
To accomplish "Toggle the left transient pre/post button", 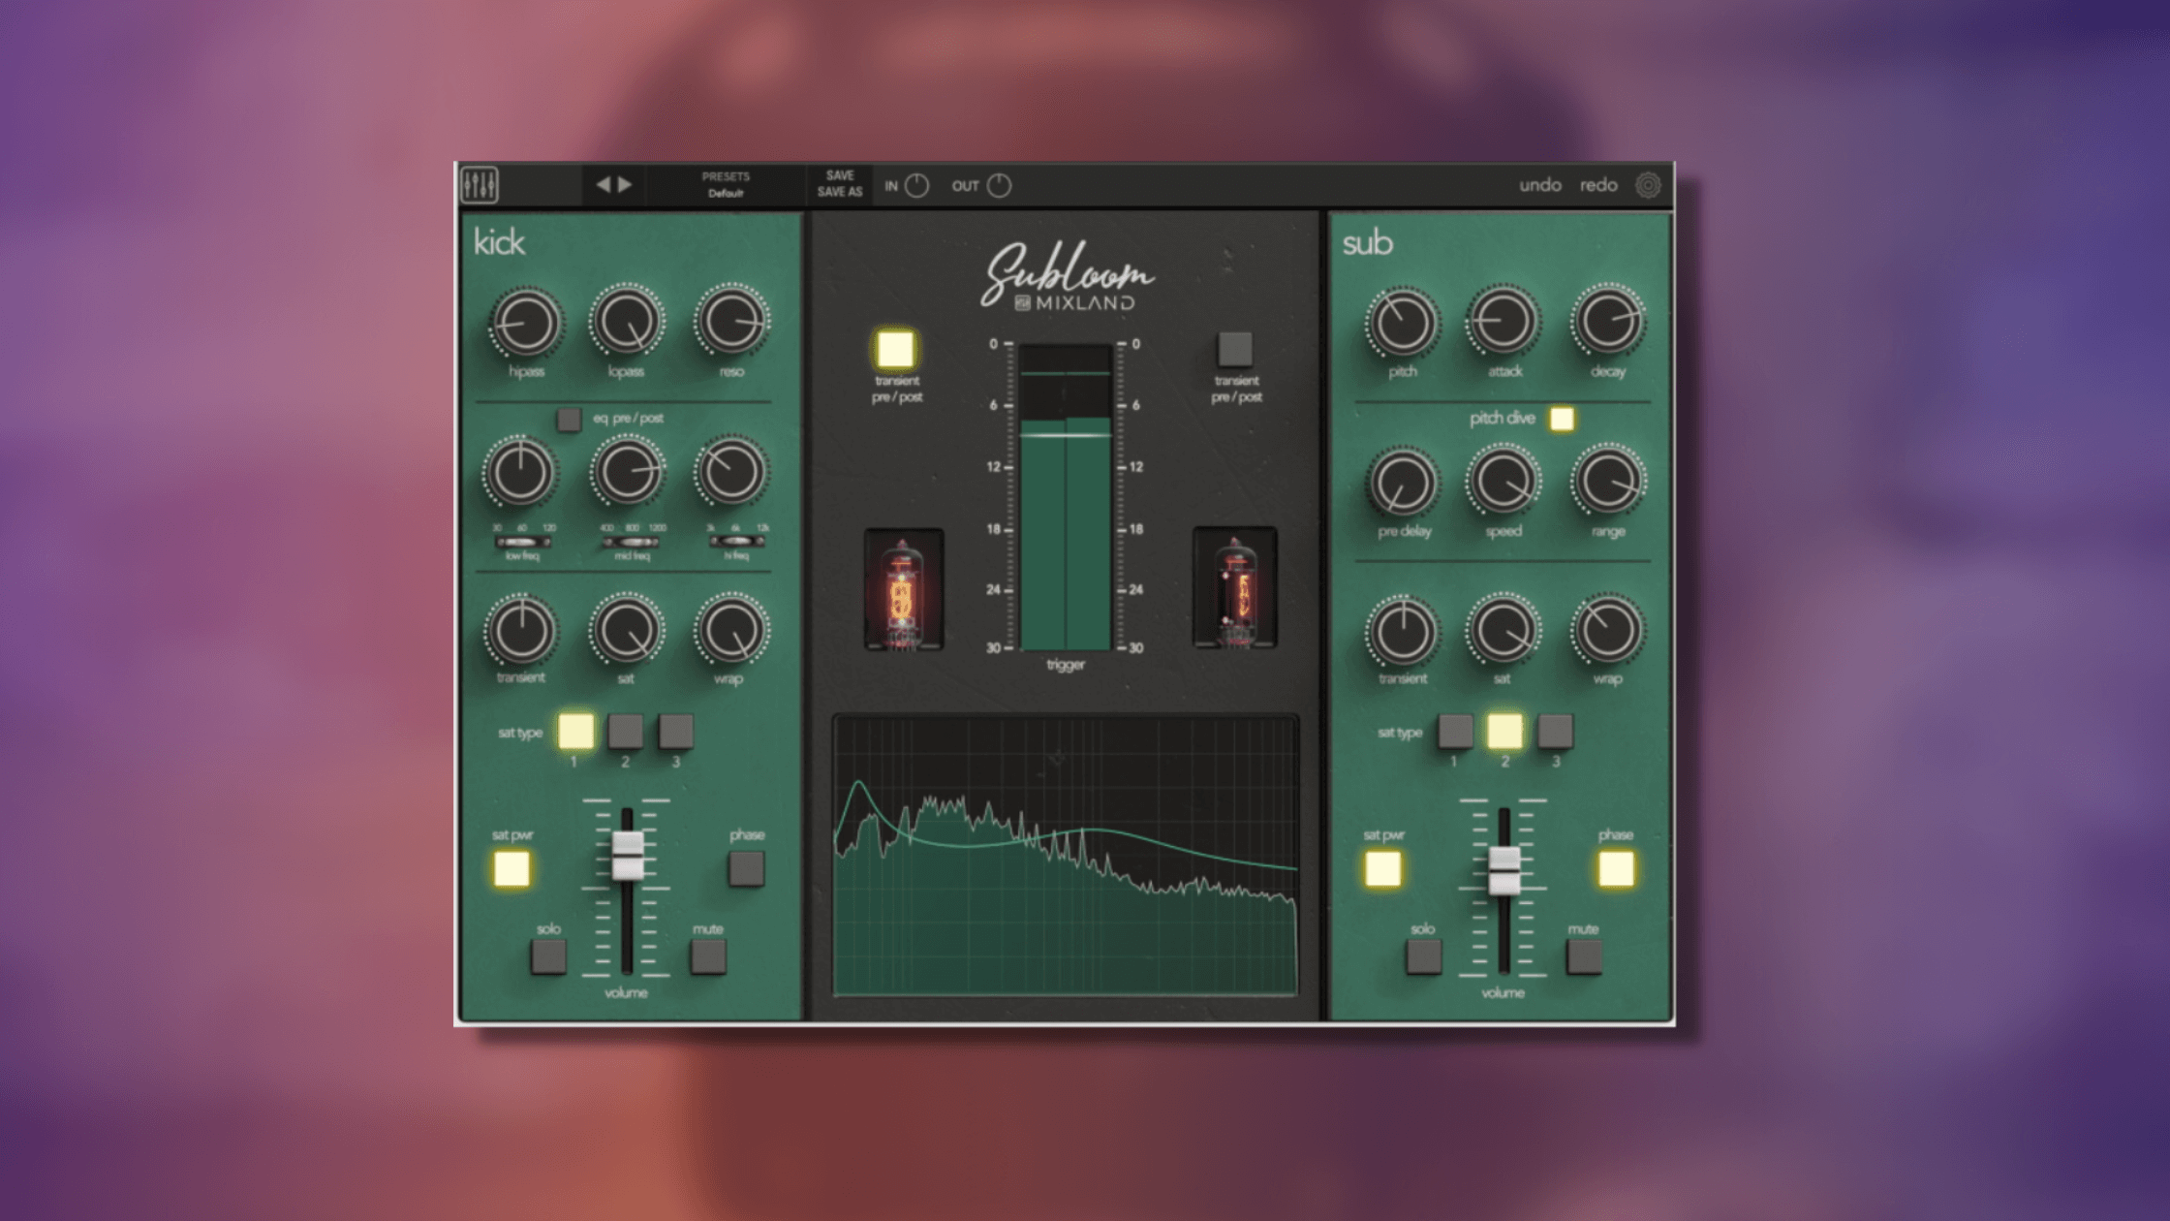I will [x=895, y=349].
